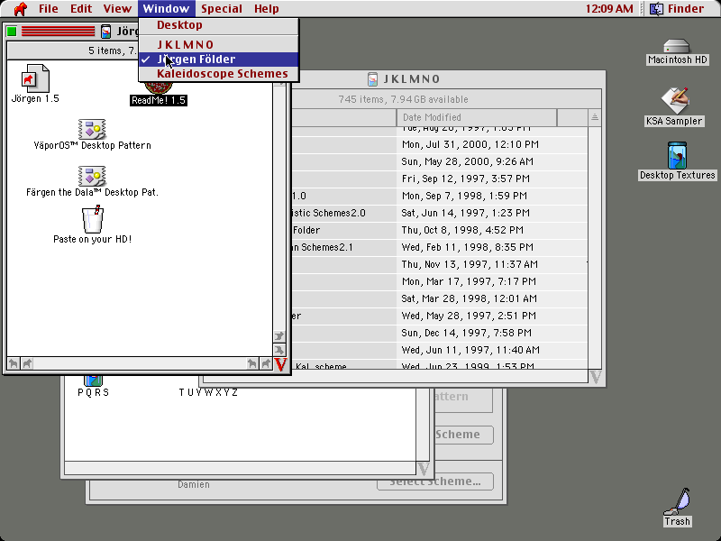Click the menu bar clock
Image resolution: width=721 pixels, height=541 pixels.
pyautogui.click(x=609, y=9)
